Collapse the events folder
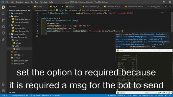The height and width of the screenshot is (97, 173). tap(10, 16)
